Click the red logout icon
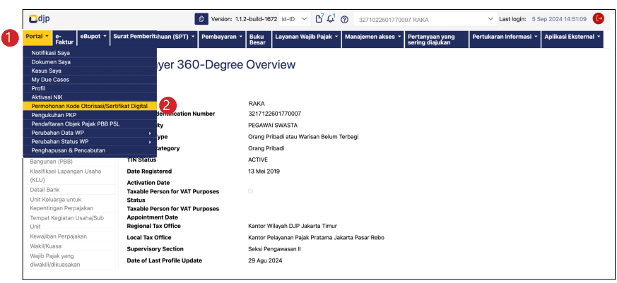Viewport: 617px width, 283px height. point(599,18)
